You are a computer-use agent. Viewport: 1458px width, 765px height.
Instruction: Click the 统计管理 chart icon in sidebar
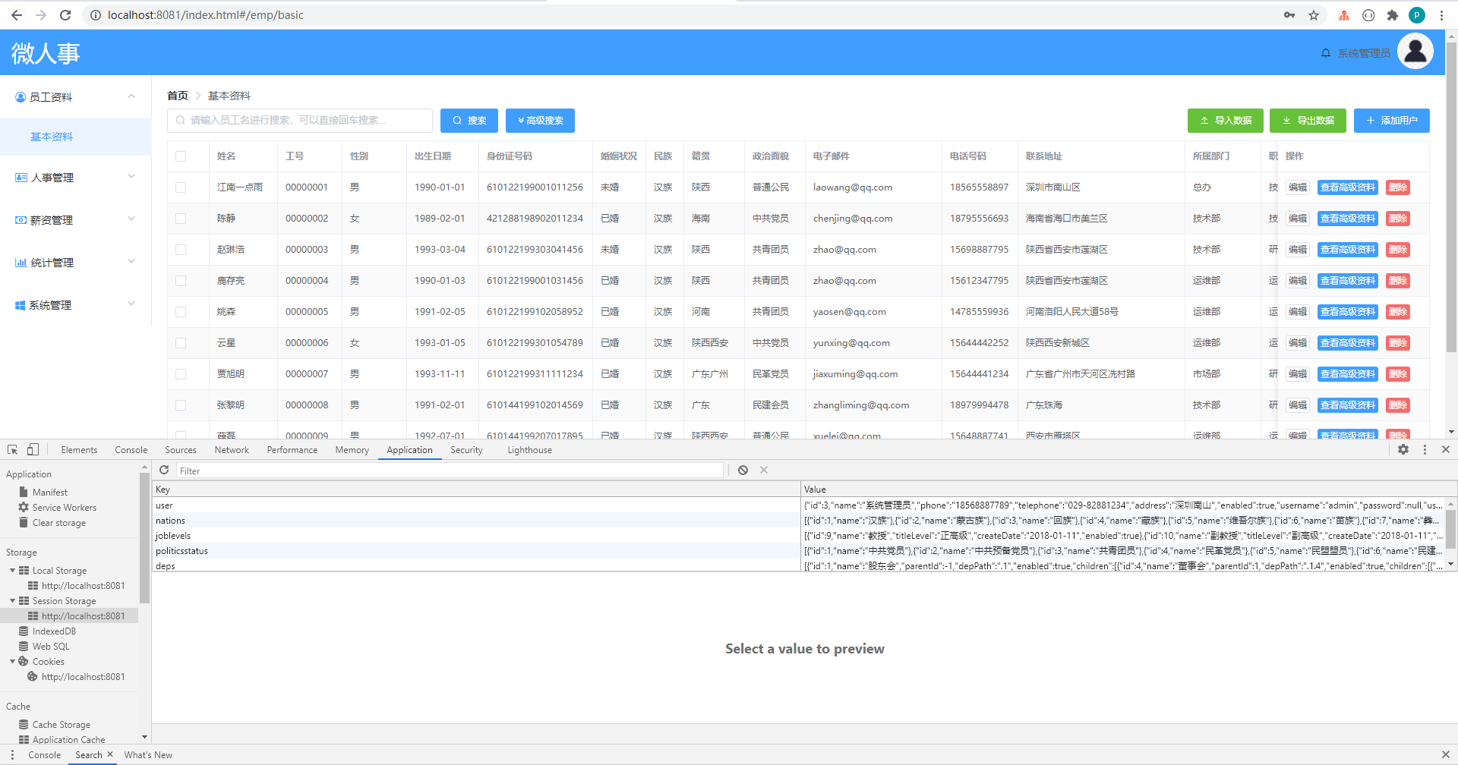point(21,263)
